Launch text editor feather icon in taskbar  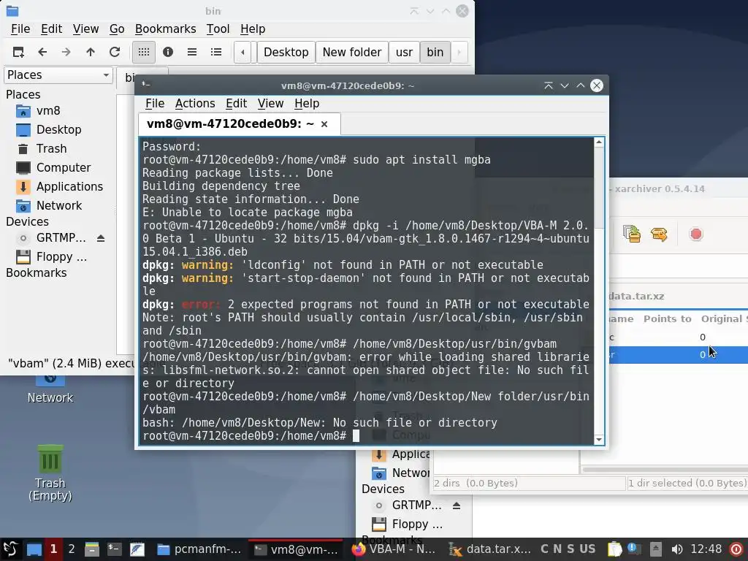(x=137, y=549)
